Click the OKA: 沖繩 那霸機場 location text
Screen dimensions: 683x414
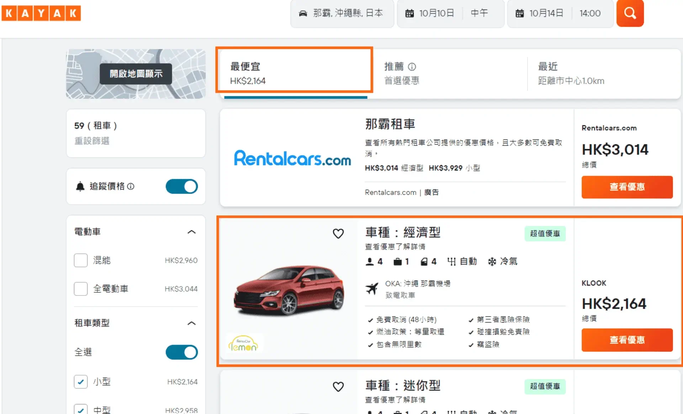pos(418,284)
